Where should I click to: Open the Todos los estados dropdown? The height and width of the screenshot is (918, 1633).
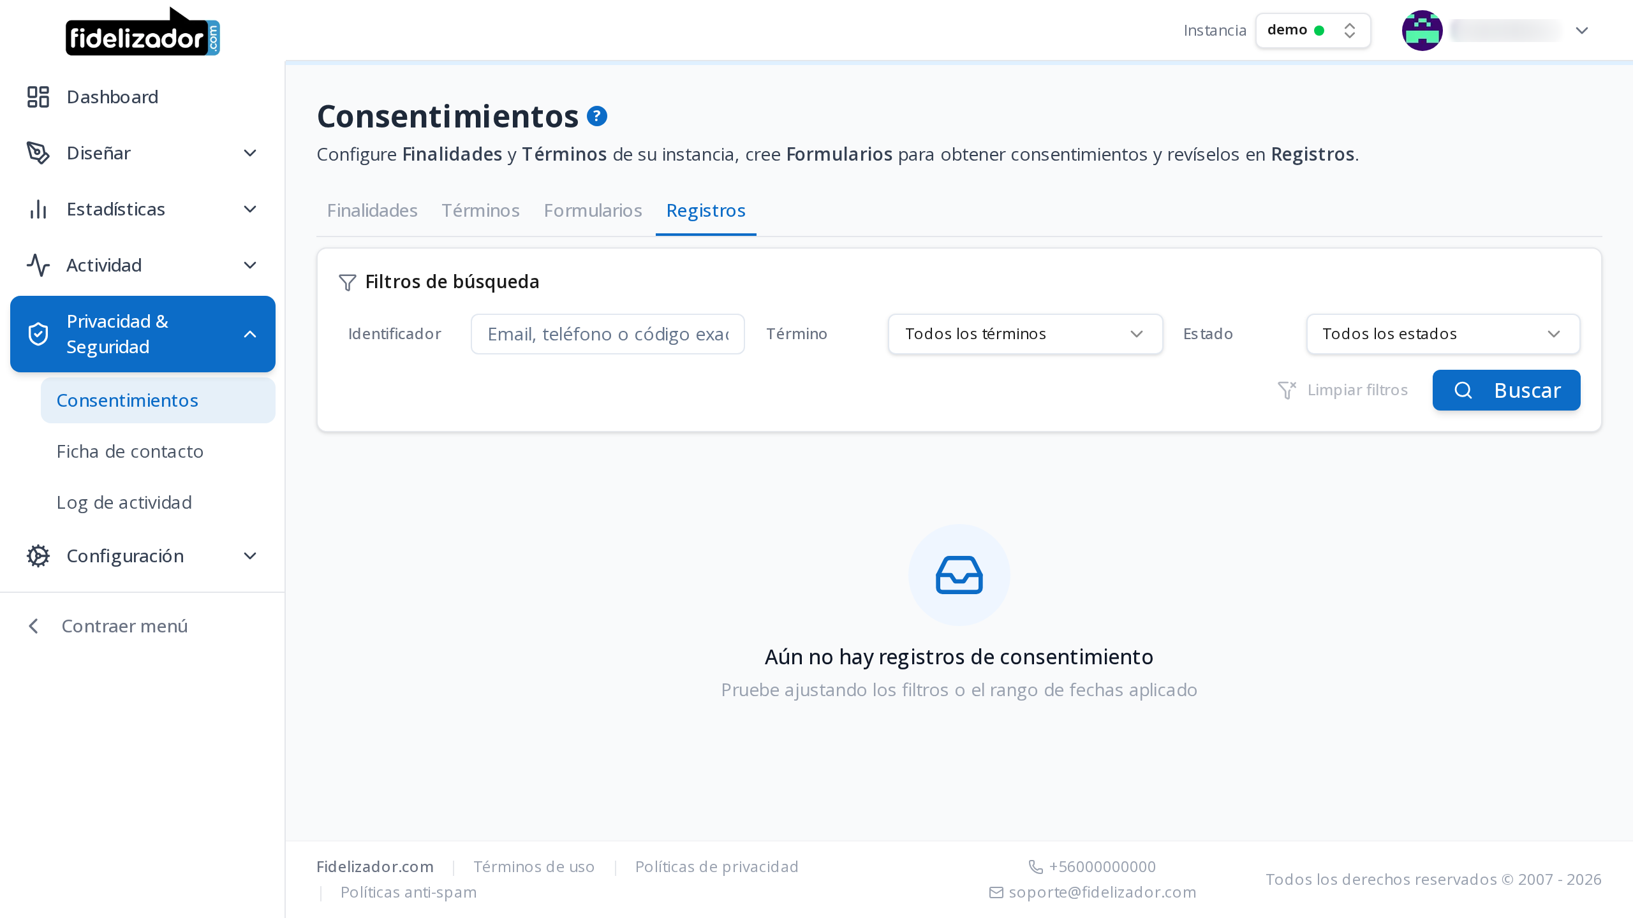[x=1443, y=334]
